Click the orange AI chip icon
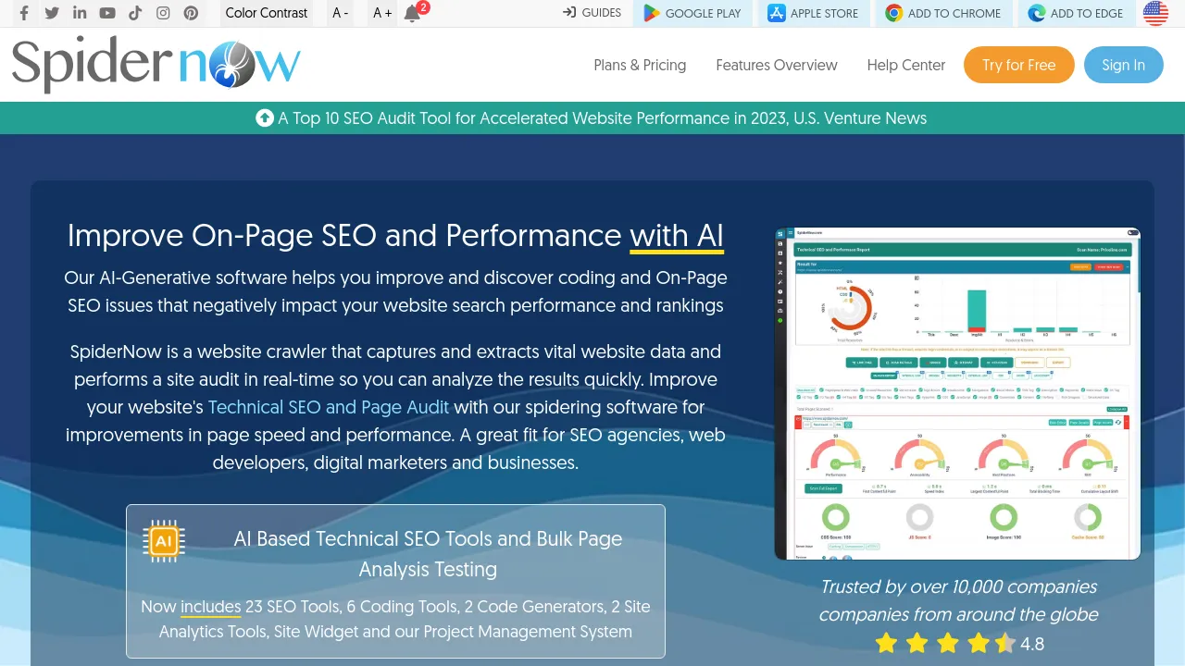This screenshot has height=666, width=1185. point(164,541)
